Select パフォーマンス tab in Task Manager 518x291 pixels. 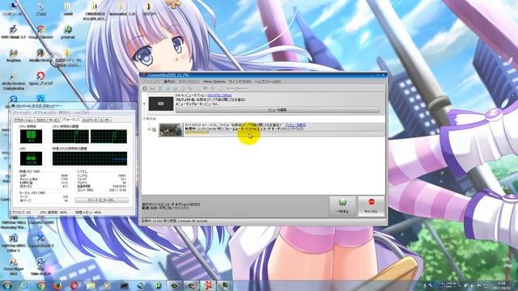coord(70,120)
